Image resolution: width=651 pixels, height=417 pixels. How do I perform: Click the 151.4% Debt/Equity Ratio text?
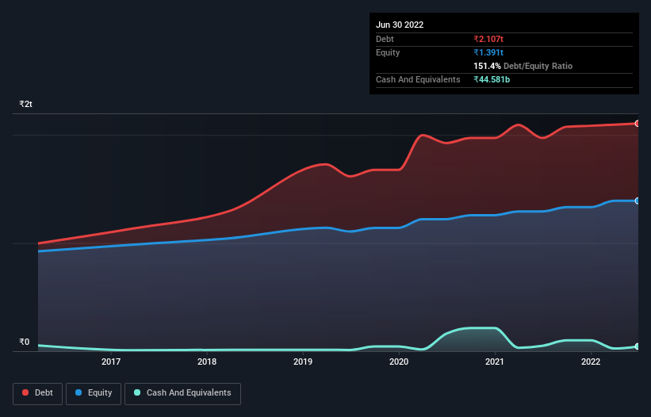523,66
